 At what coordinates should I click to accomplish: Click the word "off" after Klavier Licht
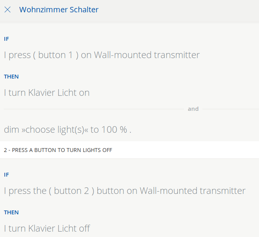(84, 229)
